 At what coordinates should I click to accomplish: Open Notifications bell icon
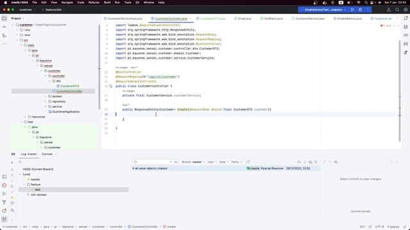tap(406, 19)
